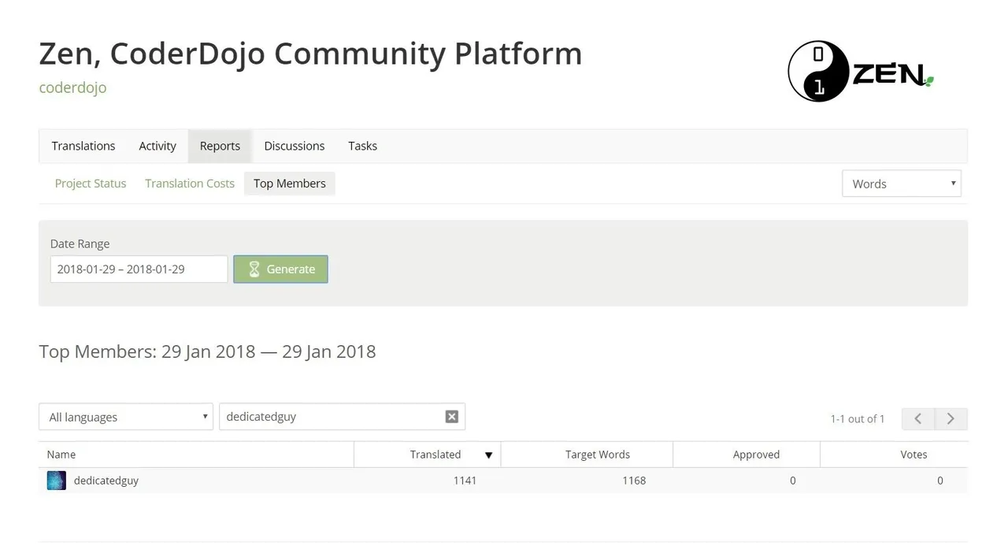Sort by the Votes column header
Image resolution: width=1008 pixels, height=546 pixels.
coord(894,455)
